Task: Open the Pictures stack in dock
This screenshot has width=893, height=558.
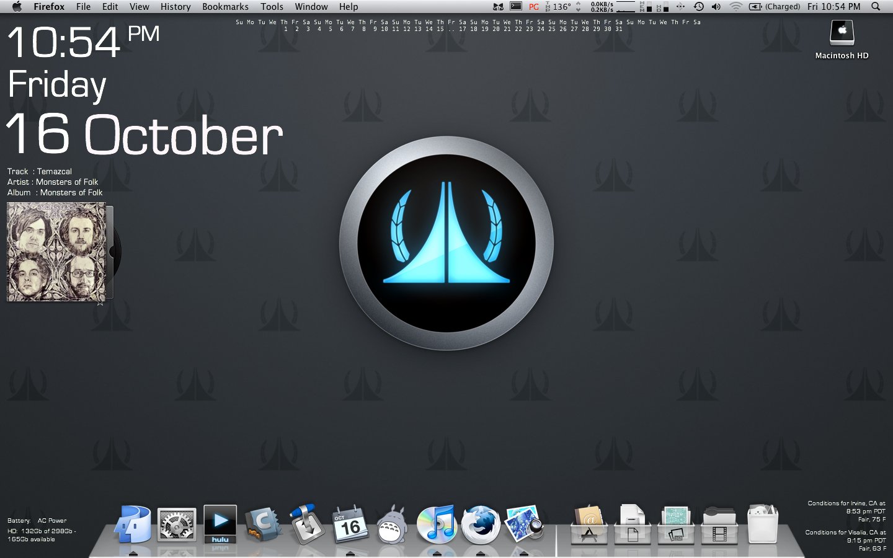Action: pyautogui.click(x=676, y=525)
